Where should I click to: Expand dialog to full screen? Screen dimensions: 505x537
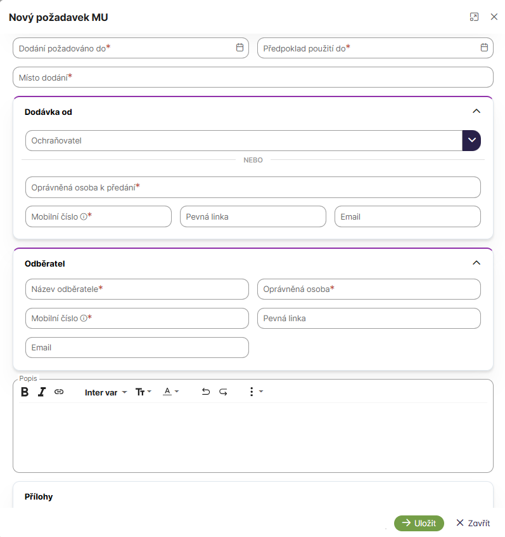coord(474,17)
